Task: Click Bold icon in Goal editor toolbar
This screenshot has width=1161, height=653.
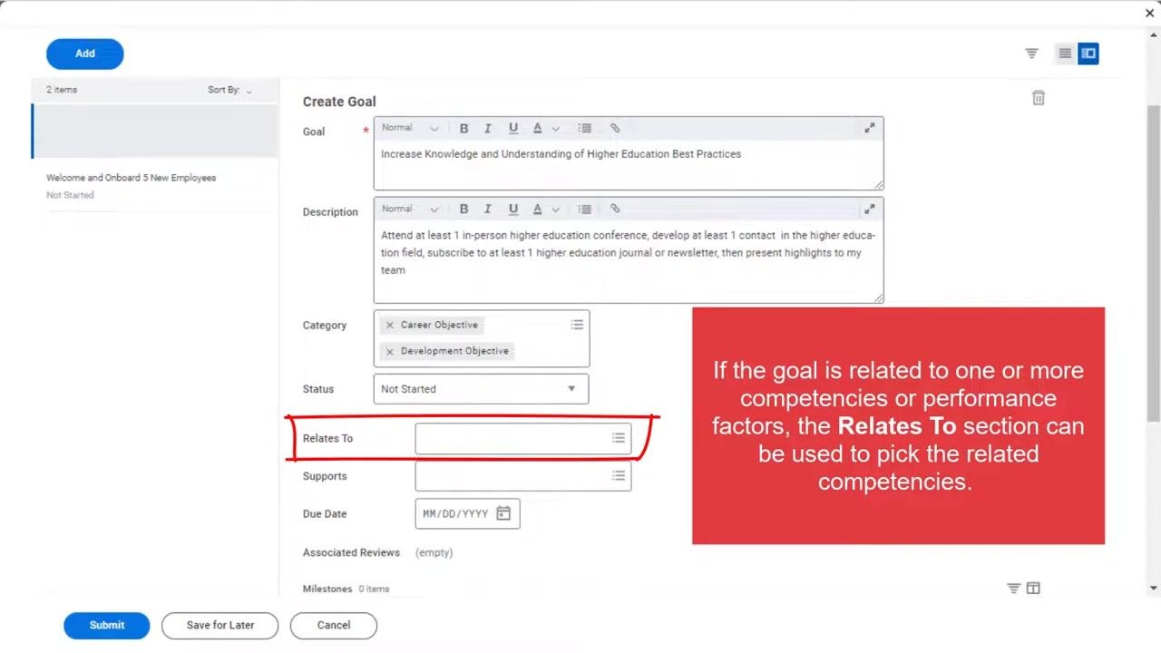Action: pos(463,128)
